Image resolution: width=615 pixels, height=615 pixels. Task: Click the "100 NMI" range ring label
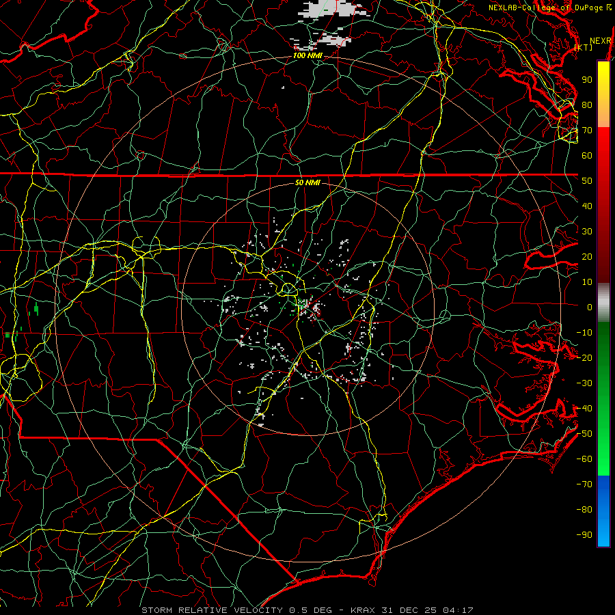point(307,56)
